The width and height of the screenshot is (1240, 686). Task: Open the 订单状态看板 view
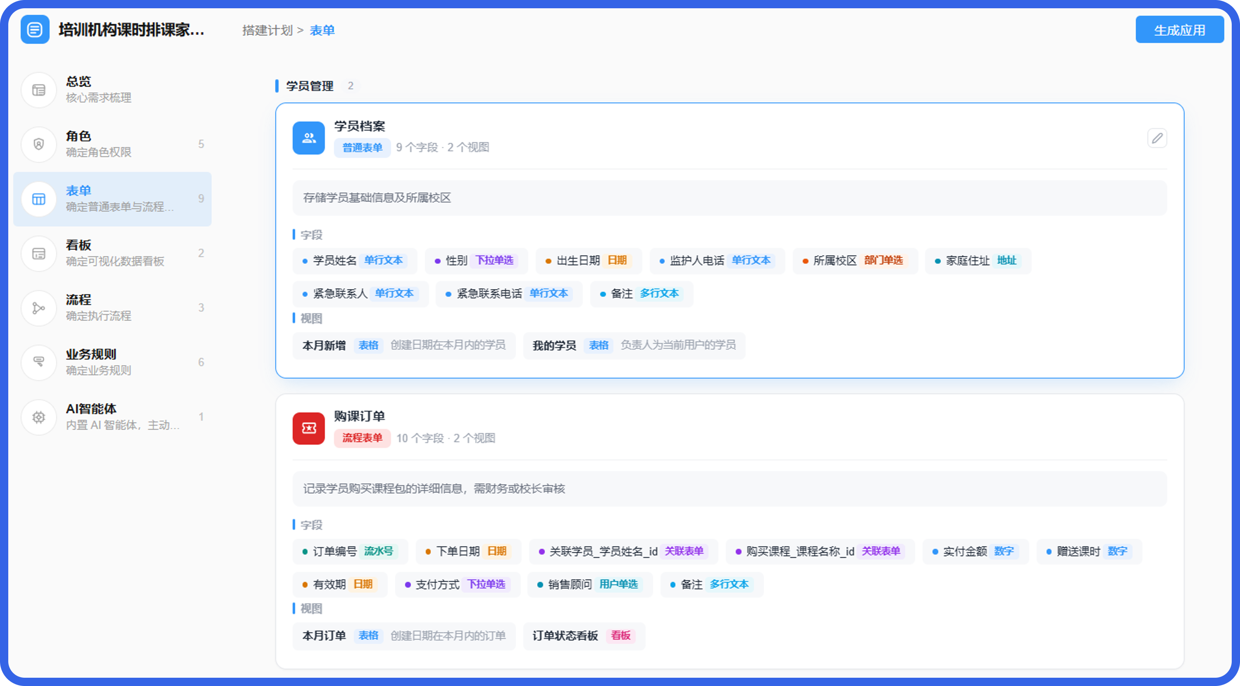click(584, 636)
